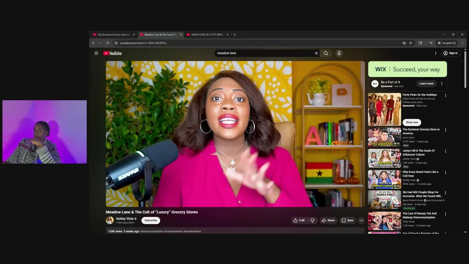This screenshot has height=264, width=469.
Task: Open options for The Lies Of Beauty Tok
Action: 446,214
